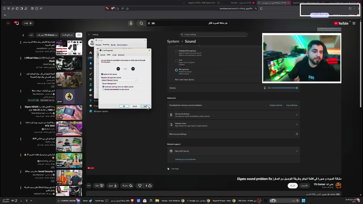Choose Line Elgato Sound Capture radio
This screenshot has height=204, width=363.
[176, 61]
